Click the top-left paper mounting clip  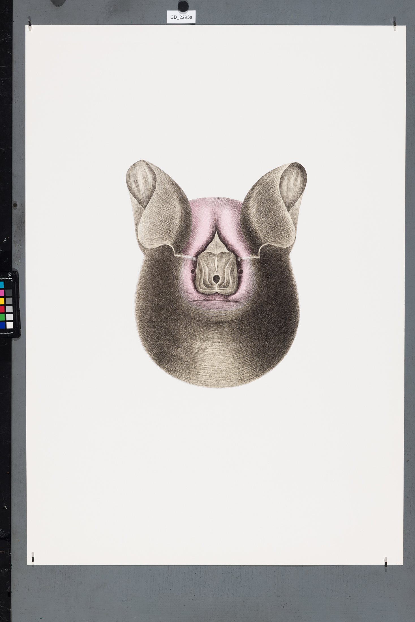click(x=30, y=22)
